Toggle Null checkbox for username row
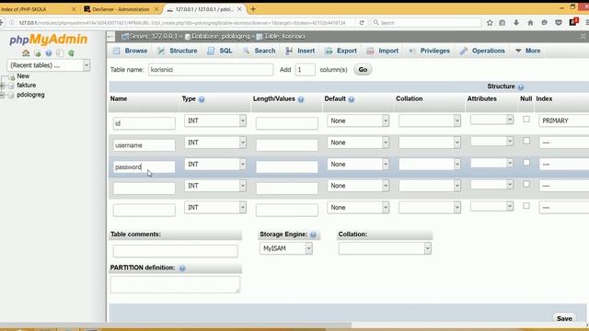Image resolution: width=589 pixels, height=331 pixels. (x=526, y=141)
